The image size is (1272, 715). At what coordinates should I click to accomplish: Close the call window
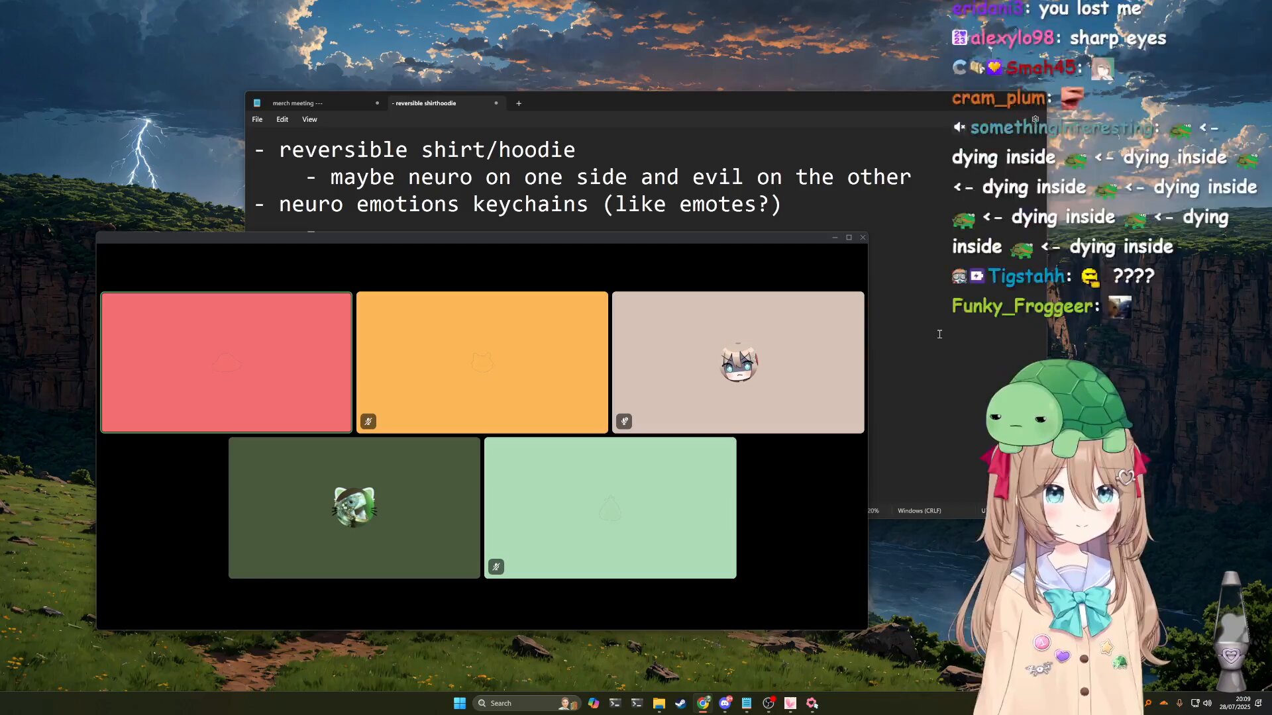pyautogui.click(x=863, y=238)
